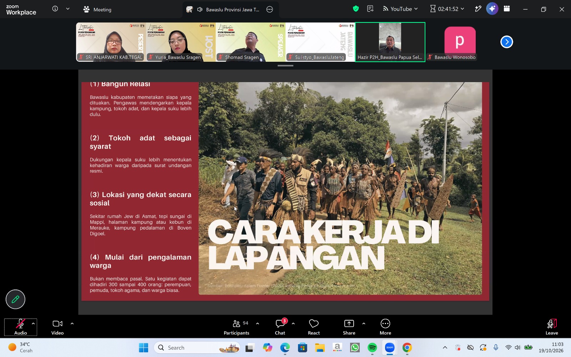Open Google Chrome from the taskbar

(x=407, y=348)
